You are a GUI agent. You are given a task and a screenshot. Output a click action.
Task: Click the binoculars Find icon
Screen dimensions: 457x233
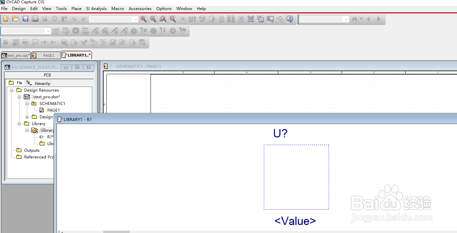click(355, 19)
